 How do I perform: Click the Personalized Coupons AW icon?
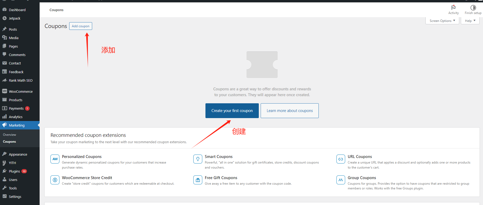[x=55, y=159]
